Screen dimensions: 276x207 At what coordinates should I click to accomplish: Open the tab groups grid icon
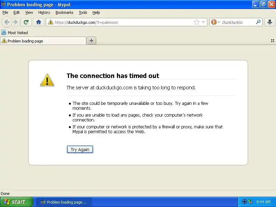point(272,41)
